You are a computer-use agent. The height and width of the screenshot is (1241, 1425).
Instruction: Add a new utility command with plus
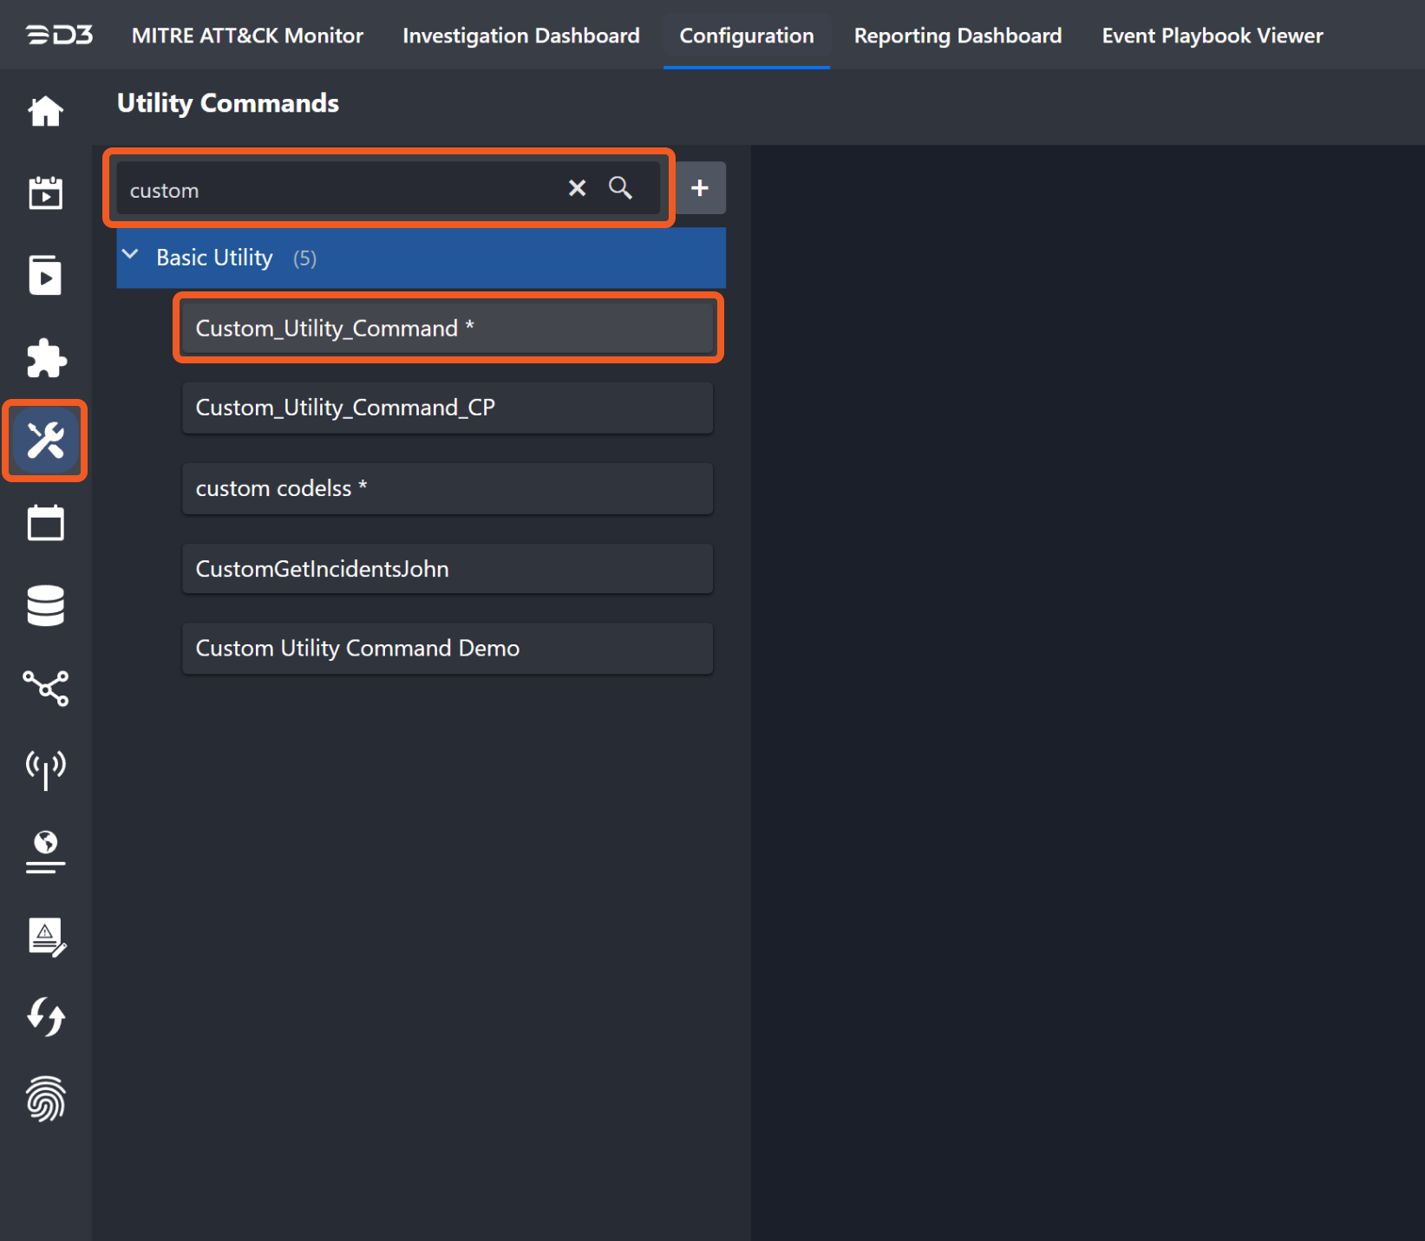pyautogui.click(x=700, y=188)
